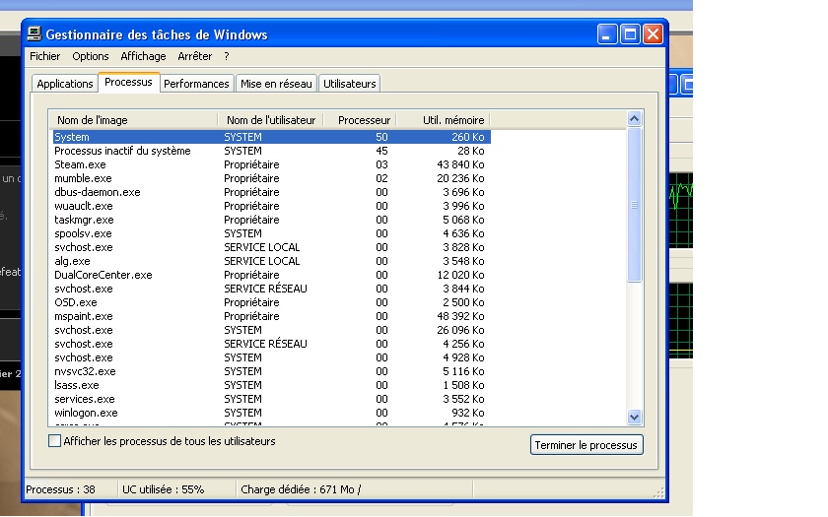
Task: Select svchost.exe using 3 844 Ko
Action: click(272, 289)
